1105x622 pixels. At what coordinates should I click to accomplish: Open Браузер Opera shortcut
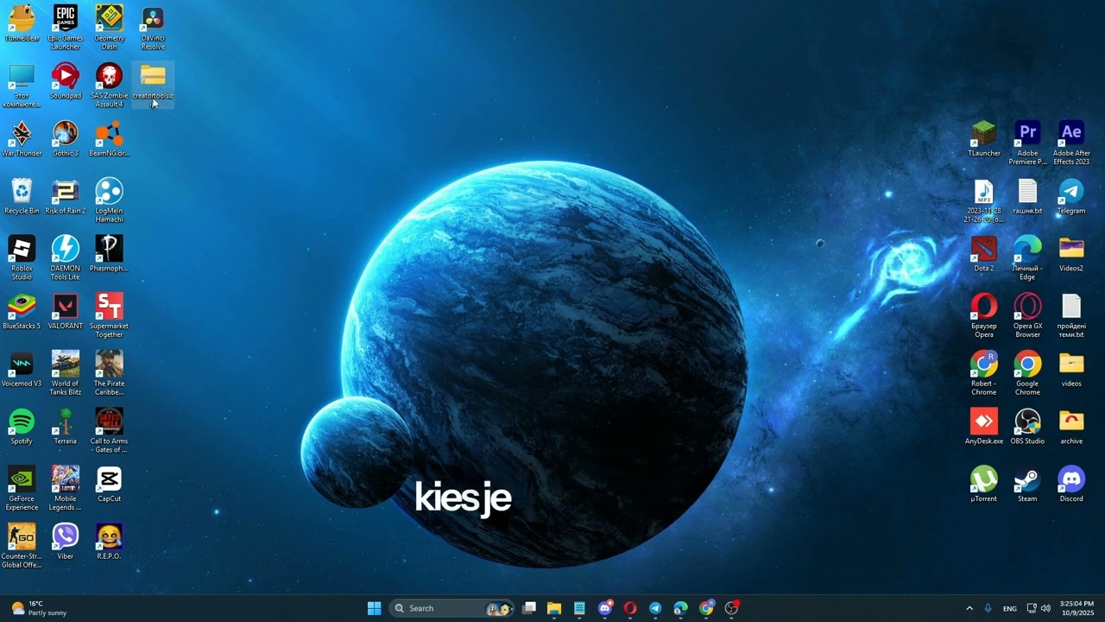tap(984, 315)
